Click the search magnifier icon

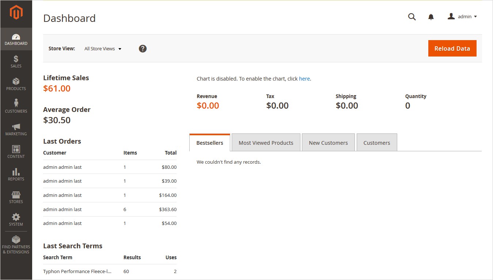[412, 17]
